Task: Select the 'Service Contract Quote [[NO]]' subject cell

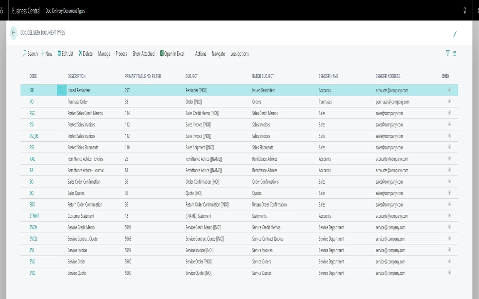Action: [204, 239]
